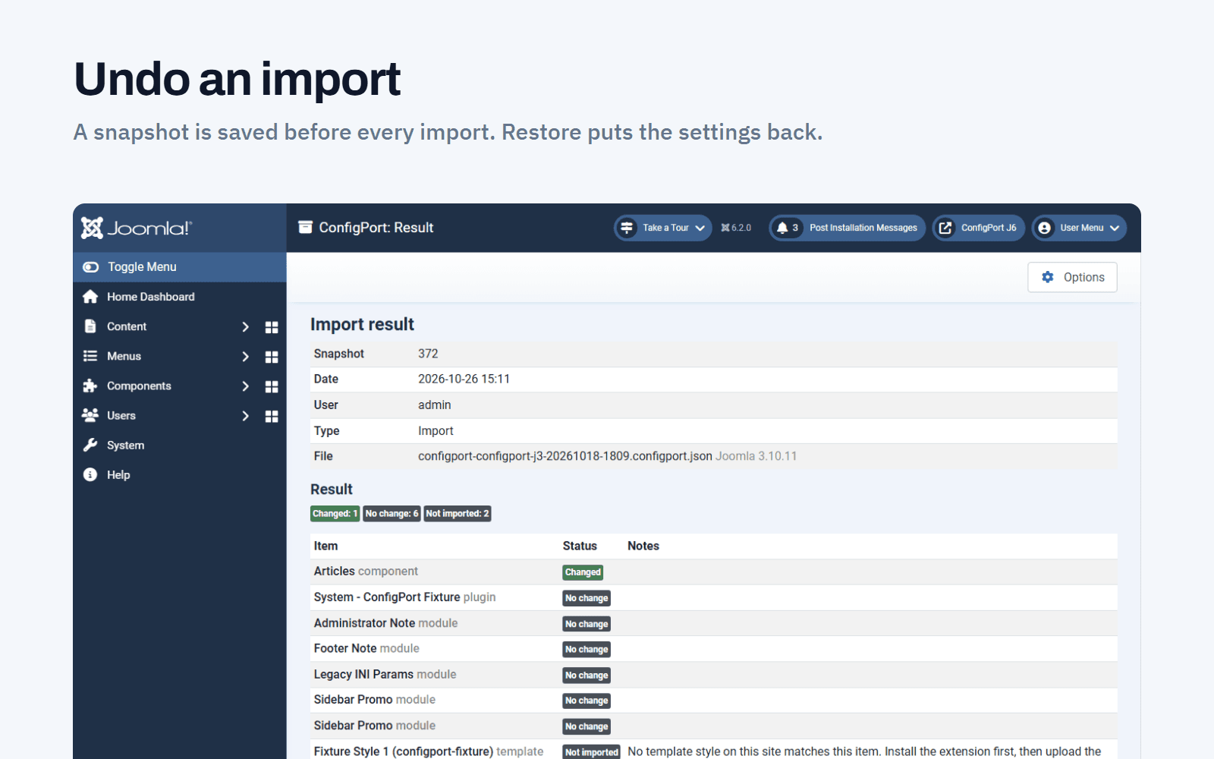Open the Menus sidebar item

pyautogui.click(x=124, y=356)
